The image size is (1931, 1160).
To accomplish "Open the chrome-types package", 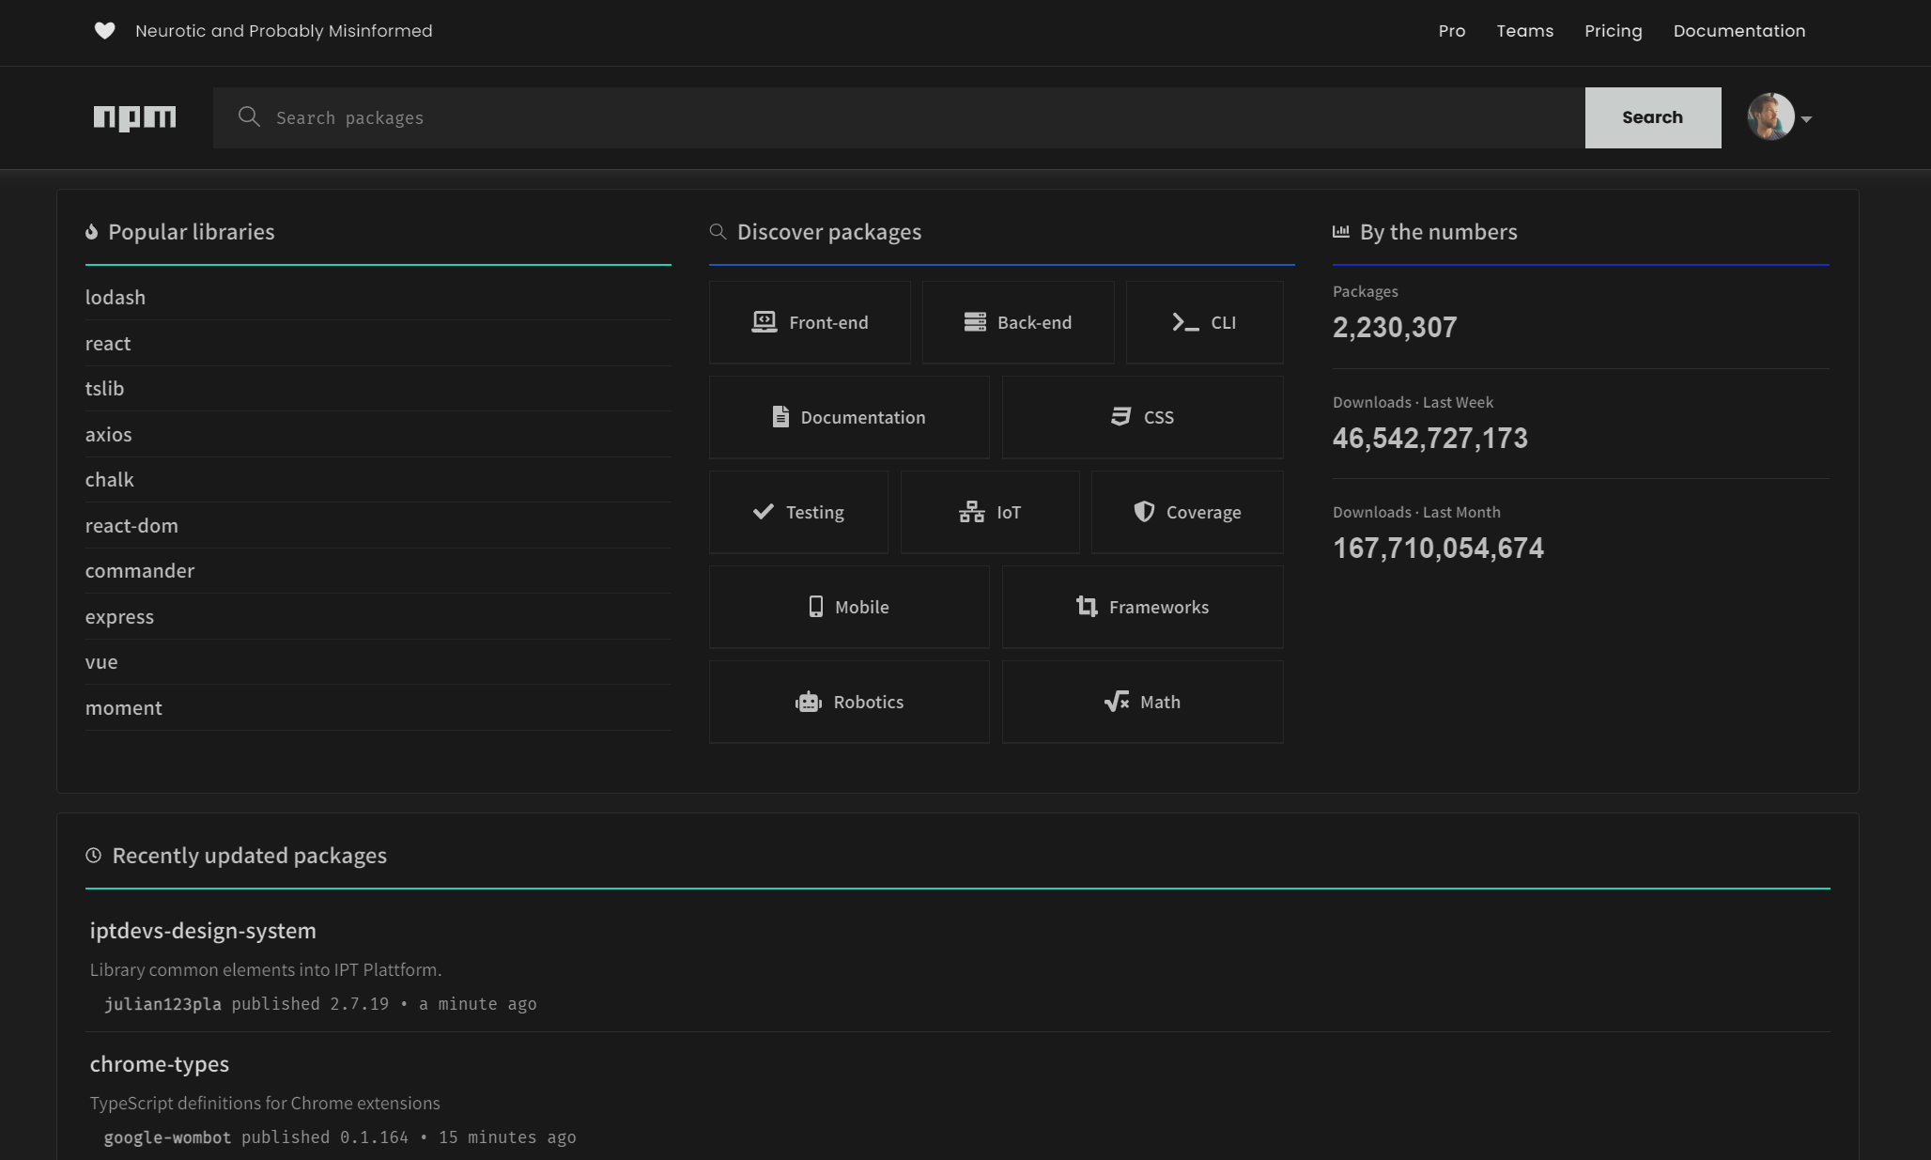I will click(x=160, y=1063).
